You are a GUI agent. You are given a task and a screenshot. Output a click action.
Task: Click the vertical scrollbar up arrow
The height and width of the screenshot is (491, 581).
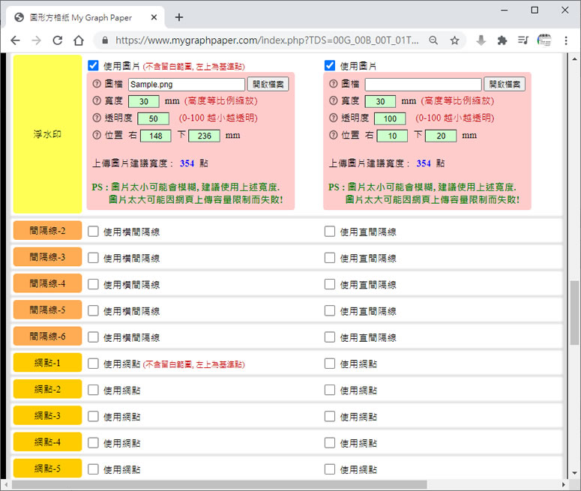coord(574,59)
